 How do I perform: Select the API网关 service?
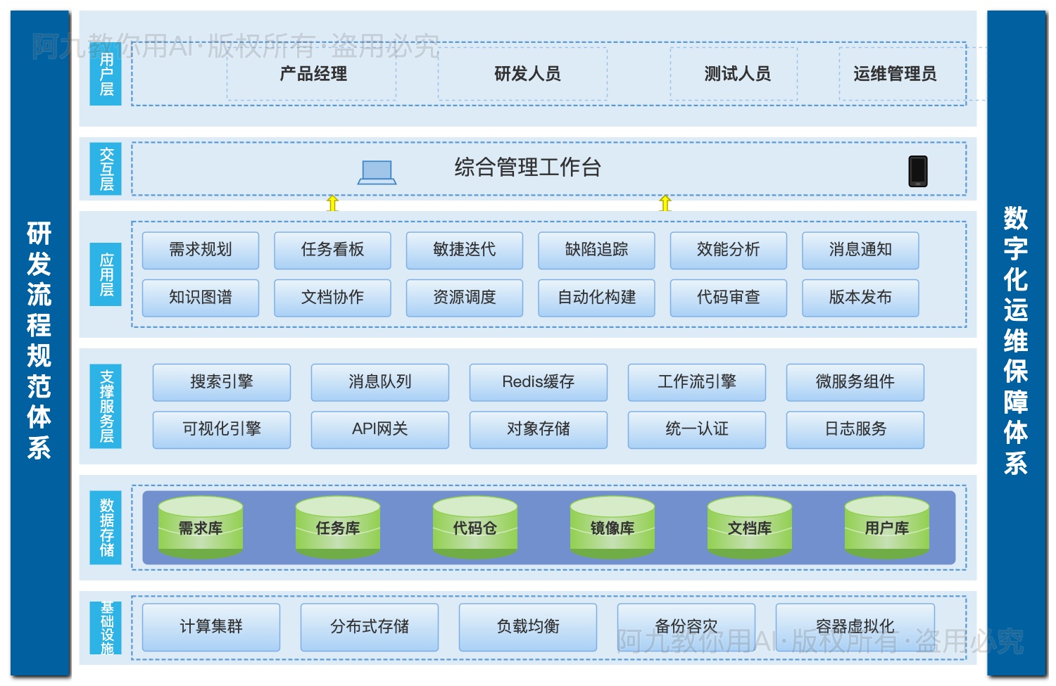tap(379, 429)
